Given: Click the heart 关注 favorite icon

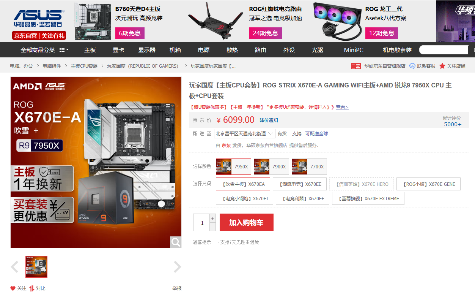Looking at the screenshot, I should pos(13,288).
